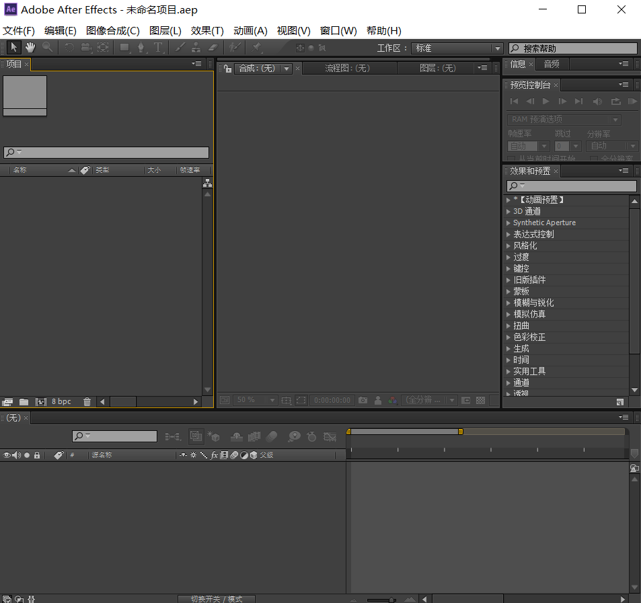Open the Project panel options menu
Image resolution: width=641 pixels, height=603 pixels.
click(196, 64)
